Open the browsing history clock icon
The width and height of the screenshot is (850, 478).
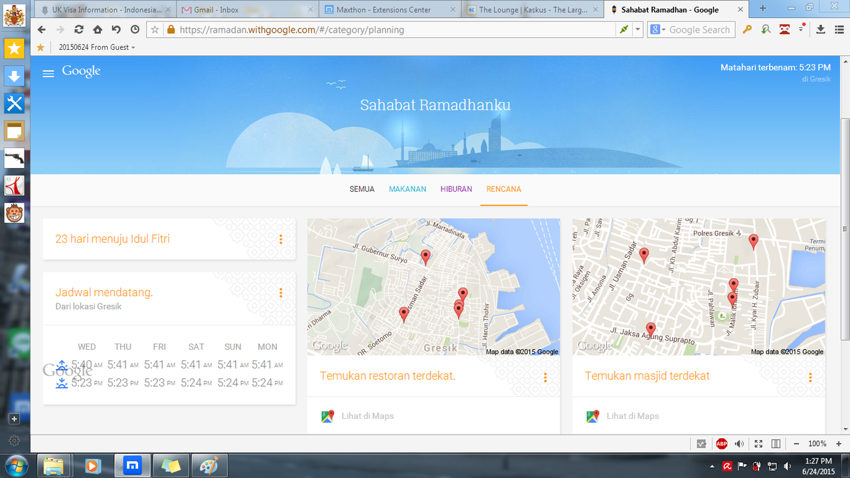click(x=135, y=30)
